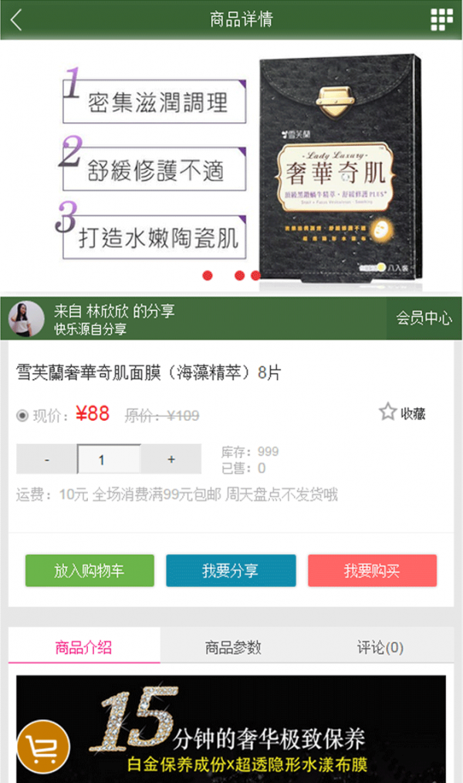Viewport: 463px width, 783px height.
Task: Open the grid menu icon
Action: (441, 20)
